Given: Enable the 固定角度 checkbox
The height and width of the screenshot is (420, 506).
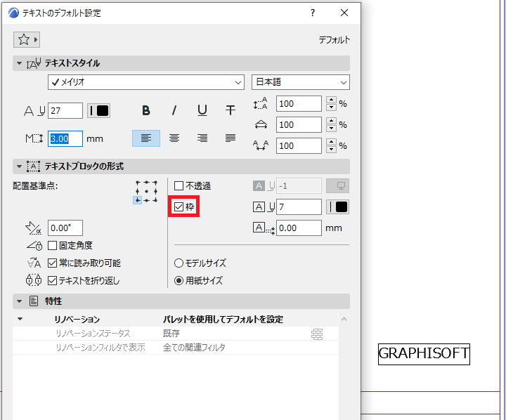Looking at the screenshot, I should (52, 246).
